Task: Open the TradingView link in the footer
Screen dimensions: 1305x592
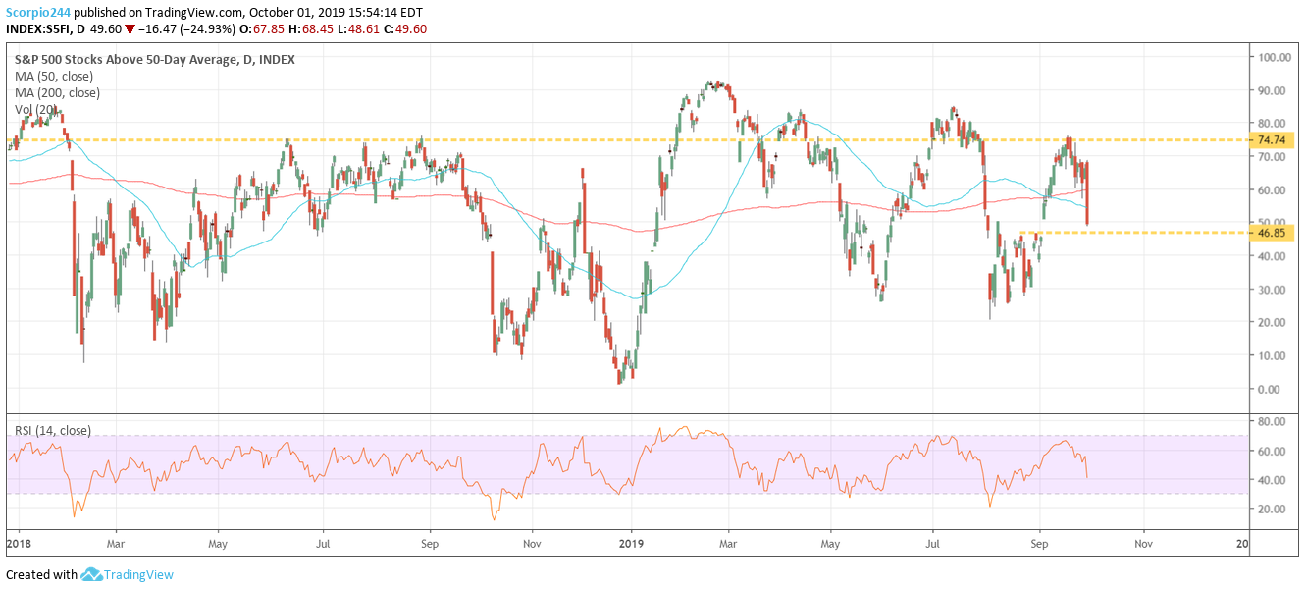Action: [138, 575]
